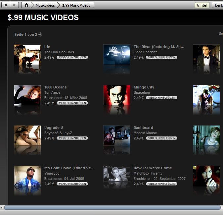
Task: Click the Matchbox Twenty artist name
Action: point(148,173)
